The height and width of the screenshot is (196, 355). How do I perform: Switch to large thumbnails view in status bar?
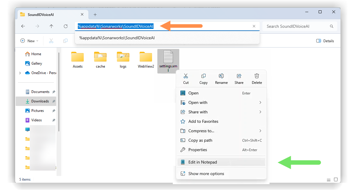pyautogui.click(x=336, y=179)
